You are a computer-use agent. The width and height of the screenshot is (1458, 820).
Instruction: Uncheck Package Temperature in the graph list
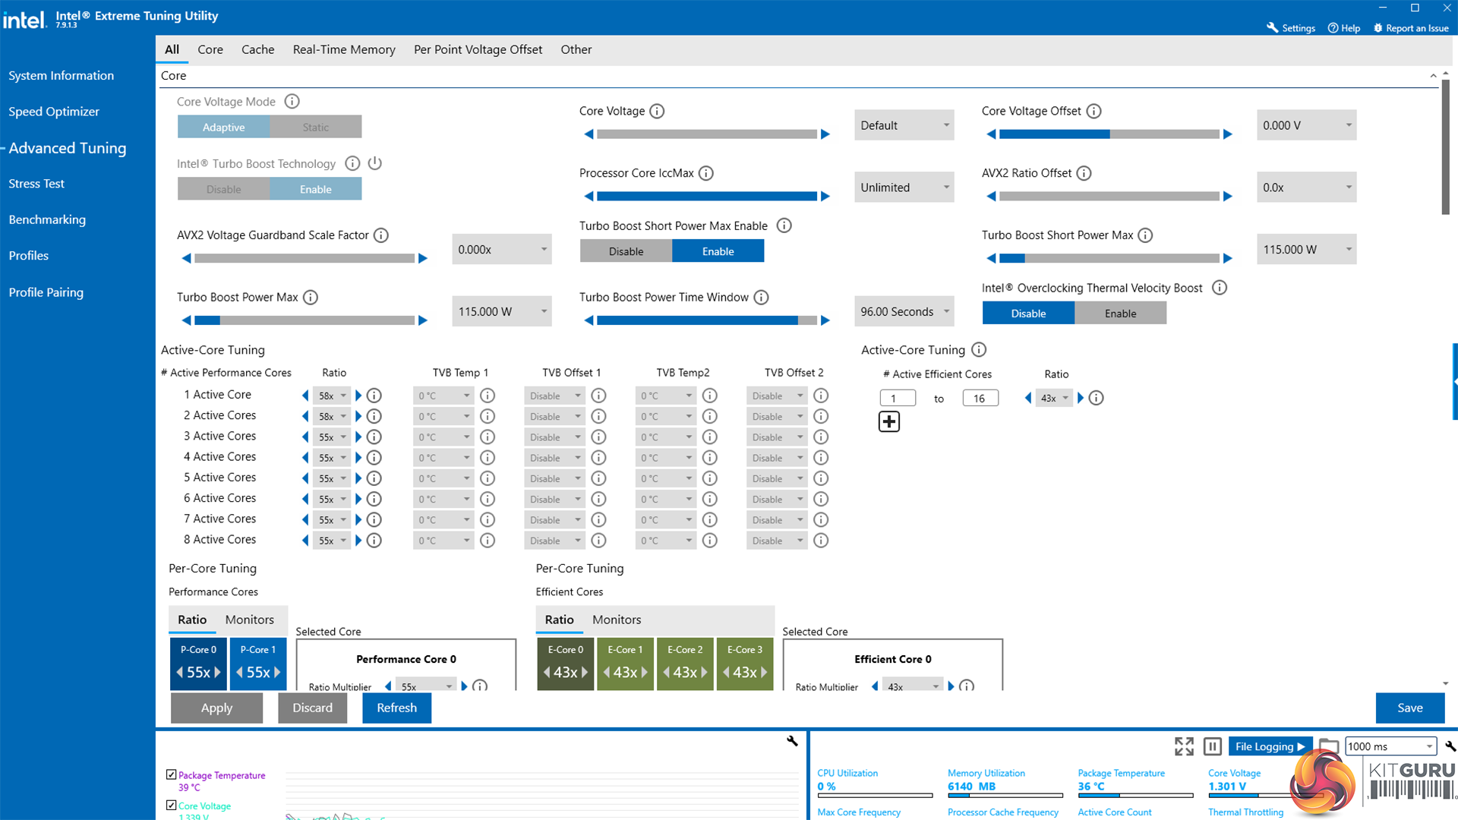point(171,775)
